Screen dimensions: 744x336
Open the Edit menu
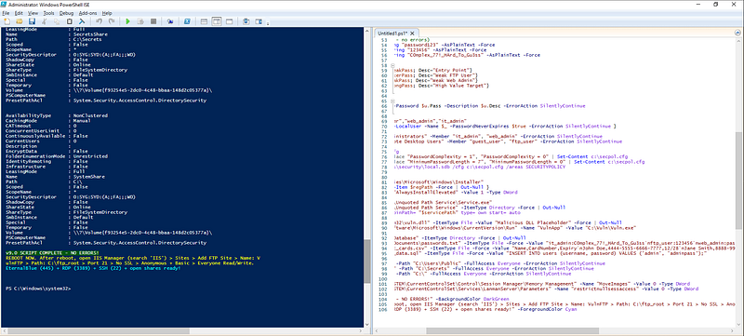click(19, 13)
